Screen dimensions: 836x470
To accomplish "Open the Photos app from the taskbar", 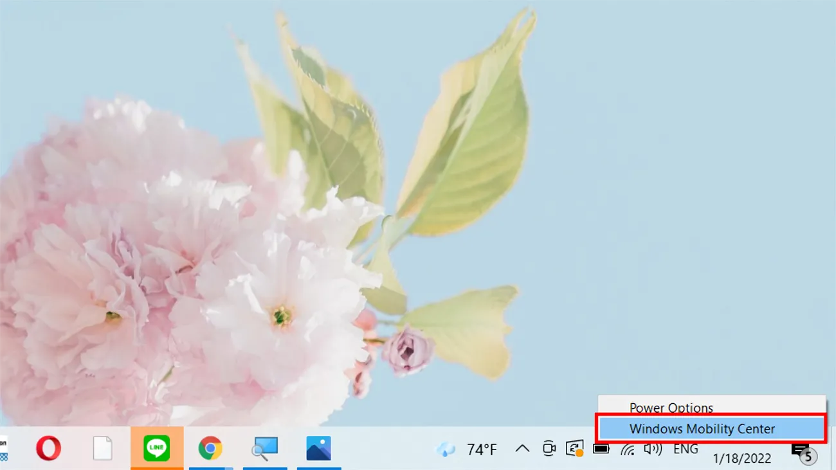I will coord(320,449).
